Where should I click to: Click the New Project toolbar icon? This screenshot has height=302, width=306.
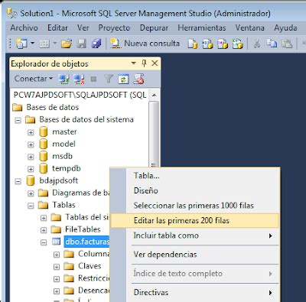(21, 44)
